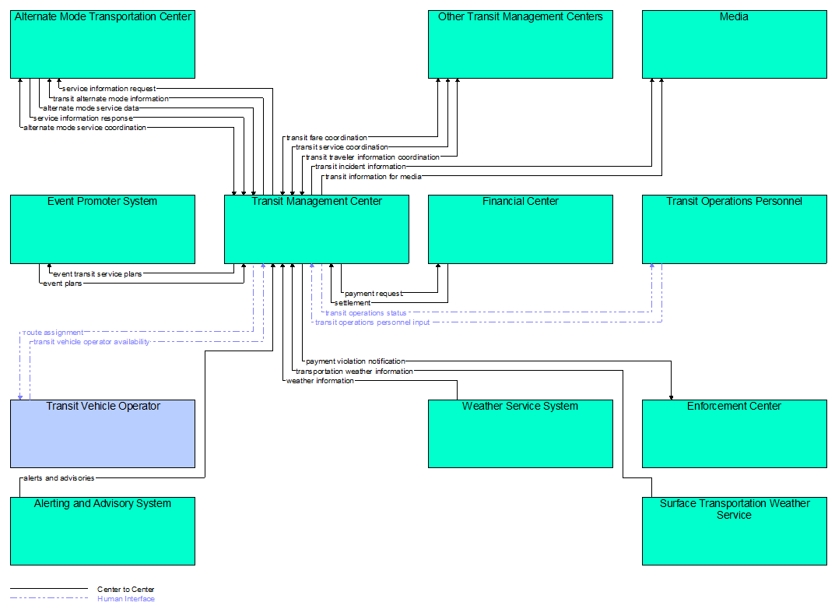
Task: Select the Other Transit Management Centers box
Action: coord(521,44)
